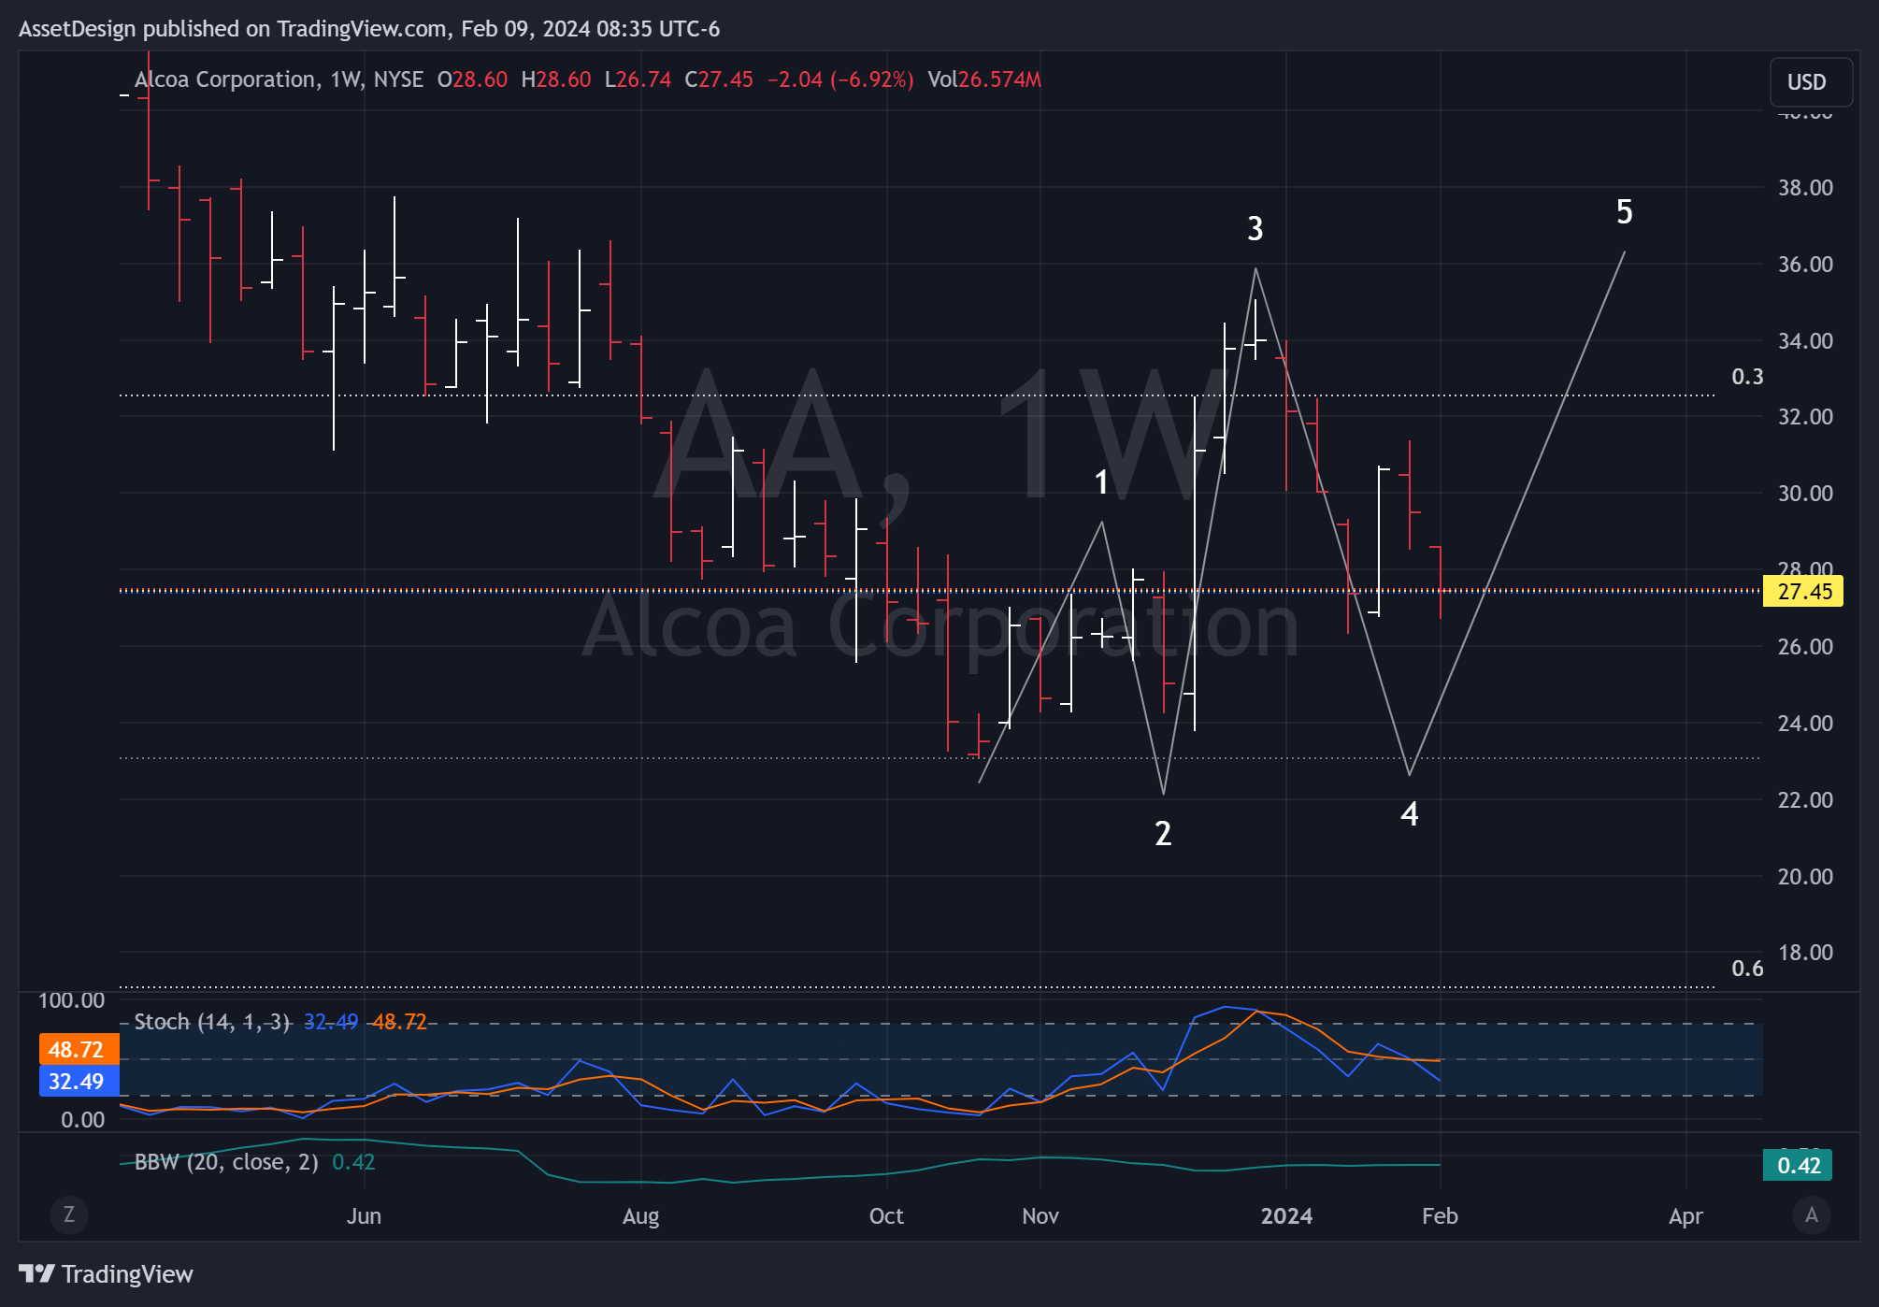The width and height of the screenshot is (1879, 1307).
Task: Click the wave label 5
Action: tap(1625, 212)
